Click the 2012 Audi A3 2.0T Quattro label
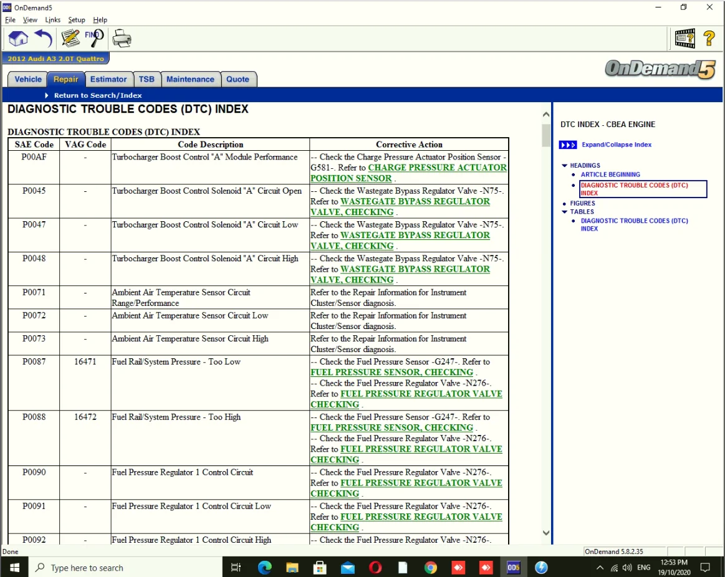Viewport: 725px width, 577px height. pos(55,59)
